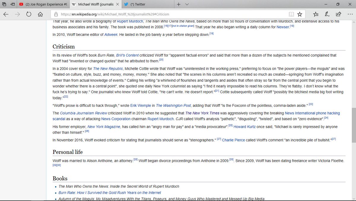
Task: Refresh the current page
Action: (x=29, y=14)
